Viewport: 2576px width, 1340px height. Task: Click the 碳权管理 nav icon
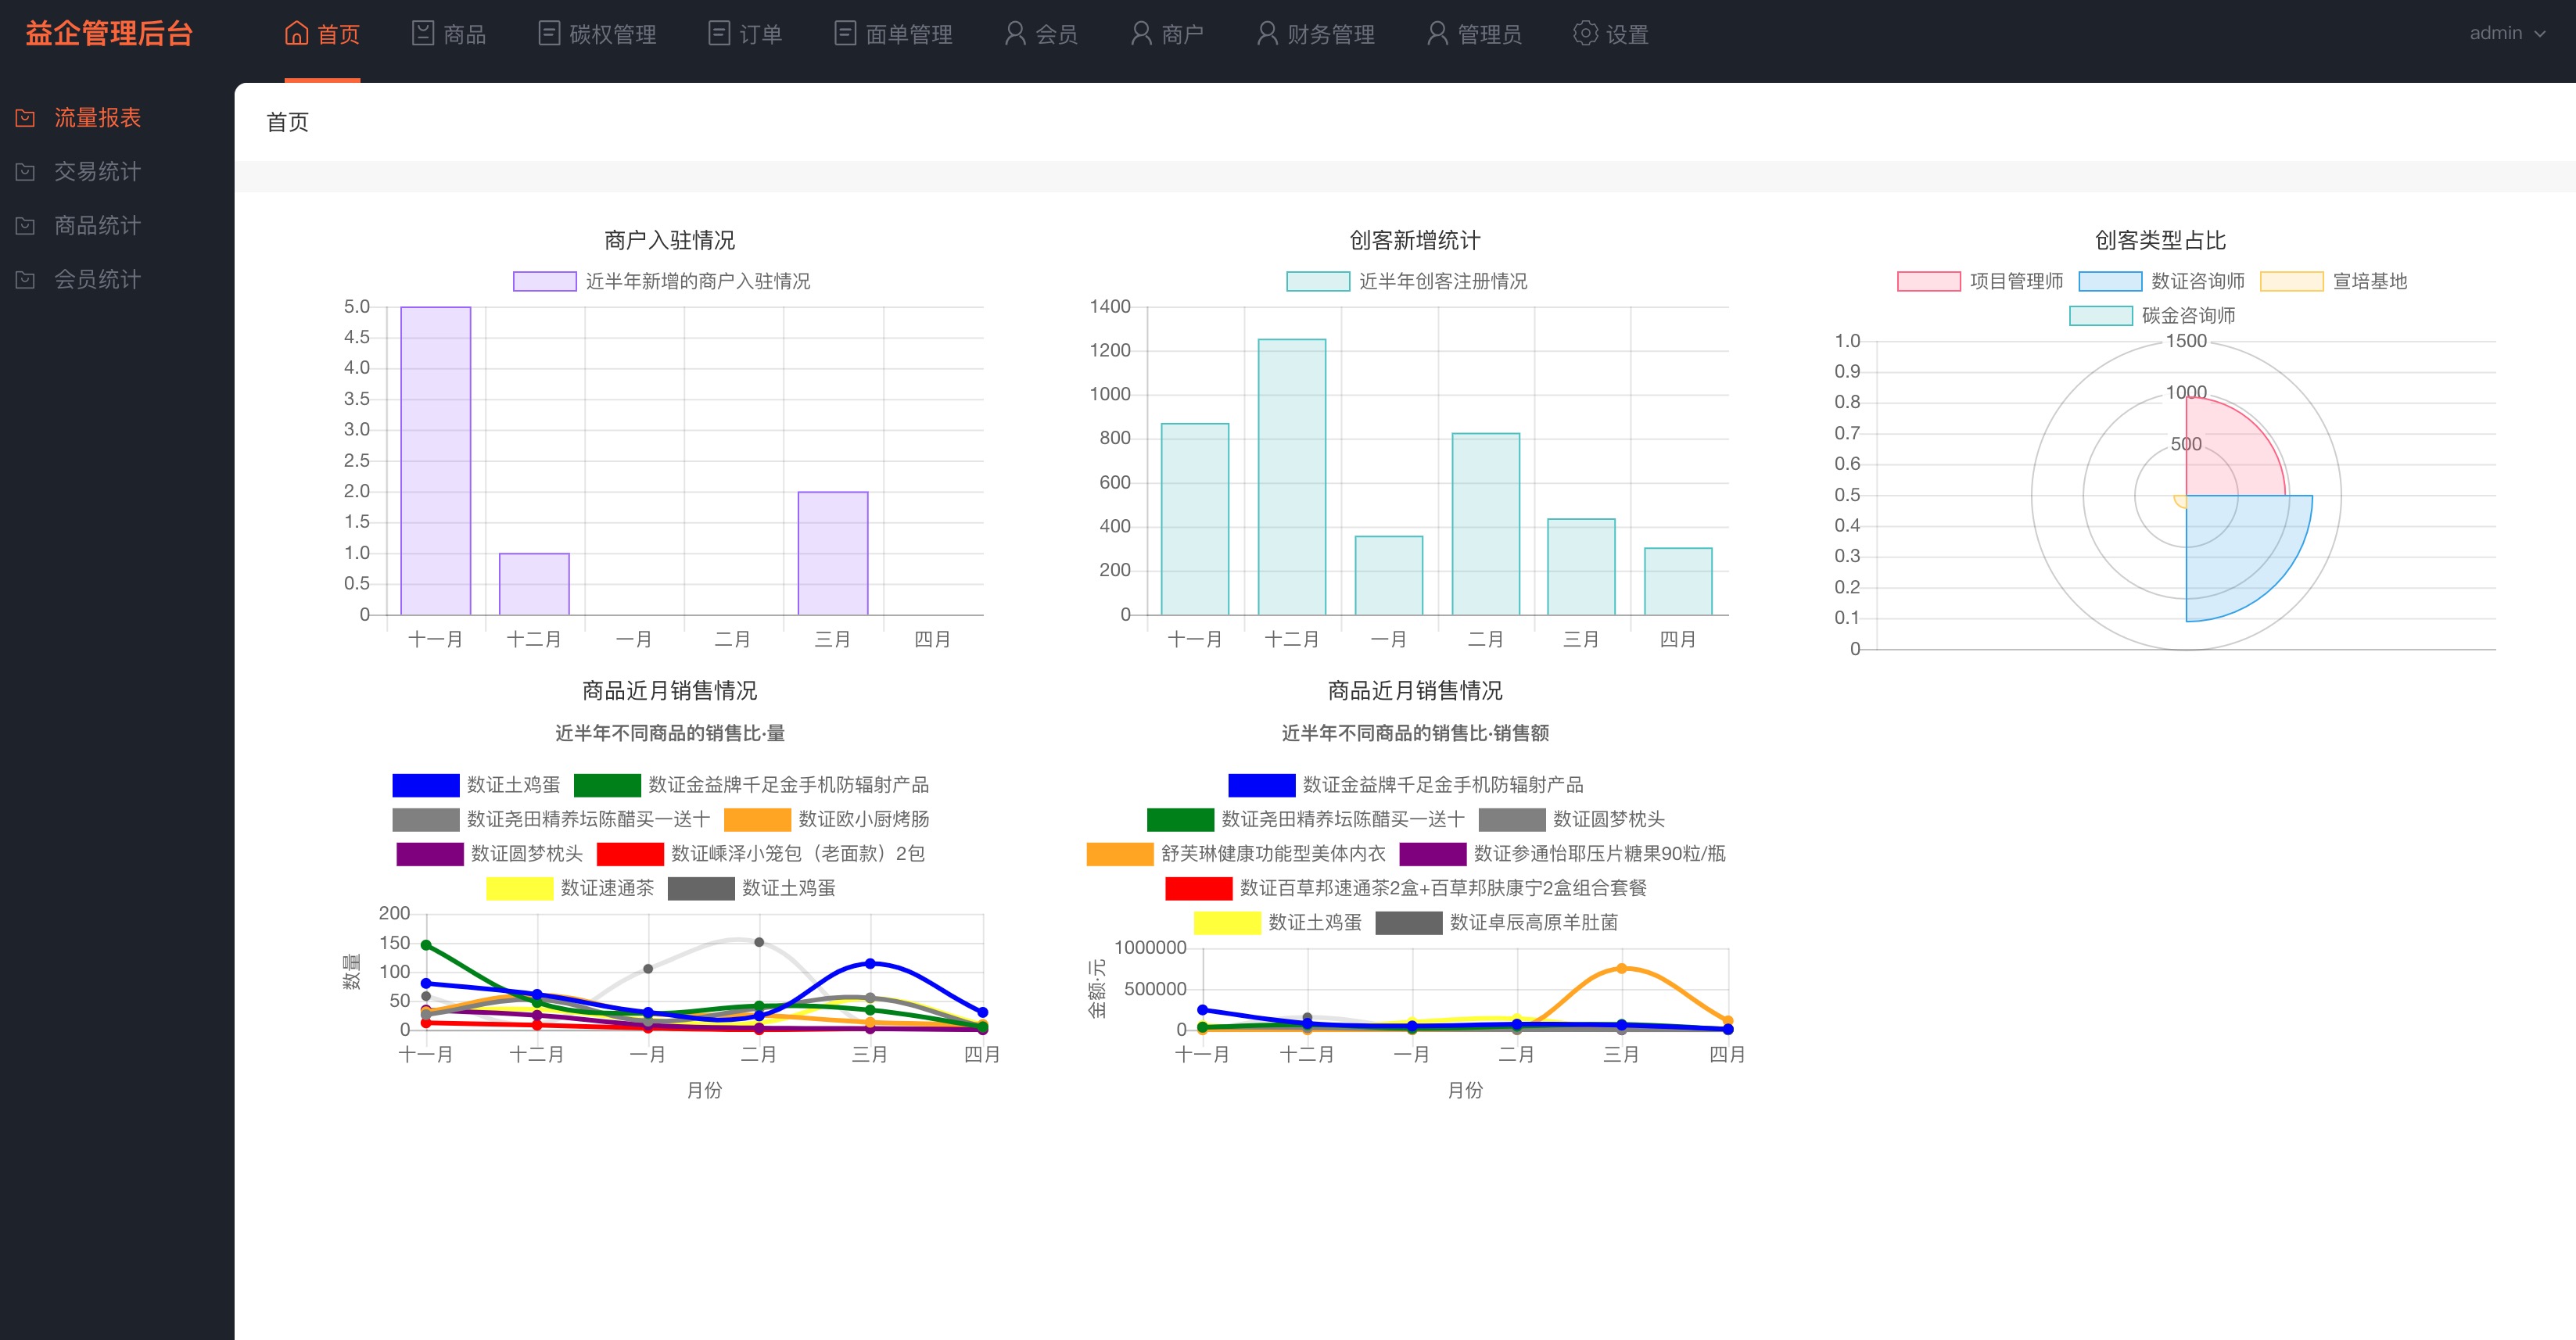click(x=549, y=33)
